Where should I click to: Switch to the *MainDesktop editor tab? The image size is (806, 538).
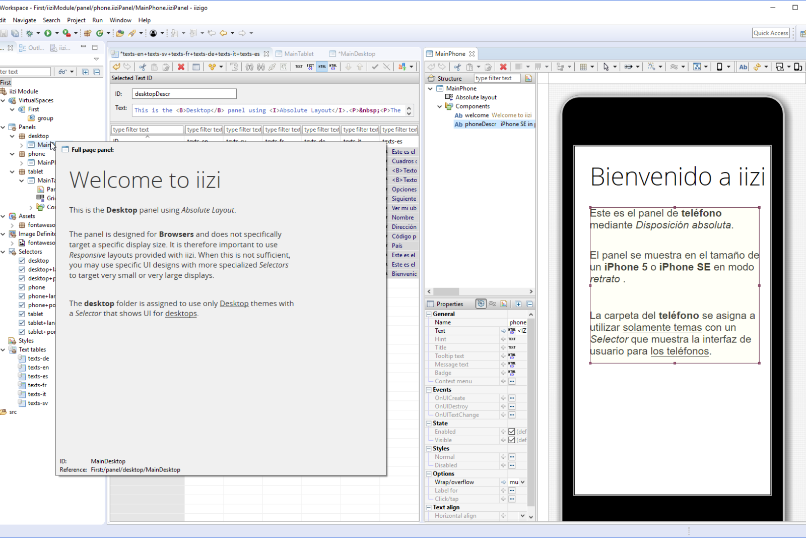(x=352, y=54)
